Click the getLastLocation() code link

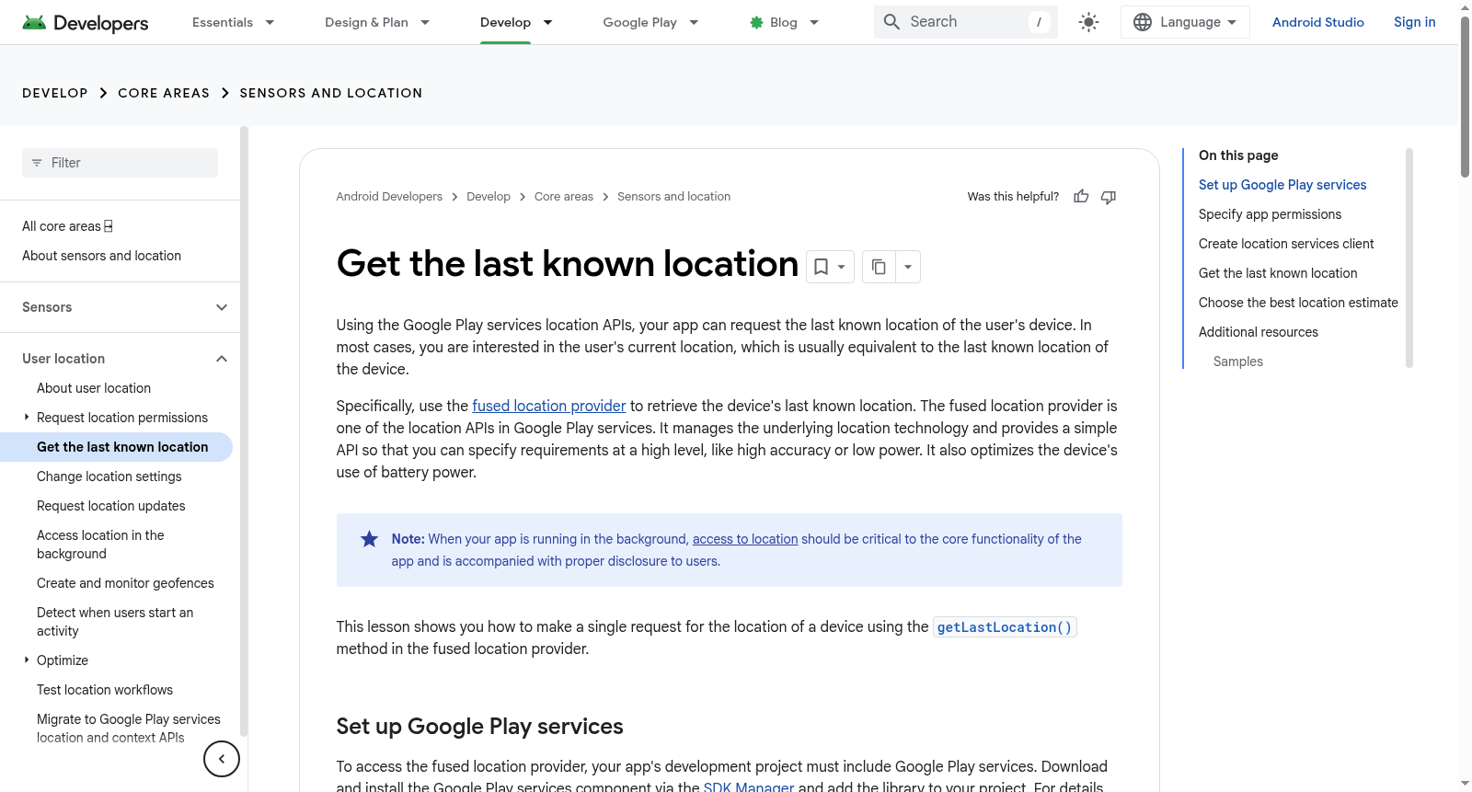click(1005, 627)
